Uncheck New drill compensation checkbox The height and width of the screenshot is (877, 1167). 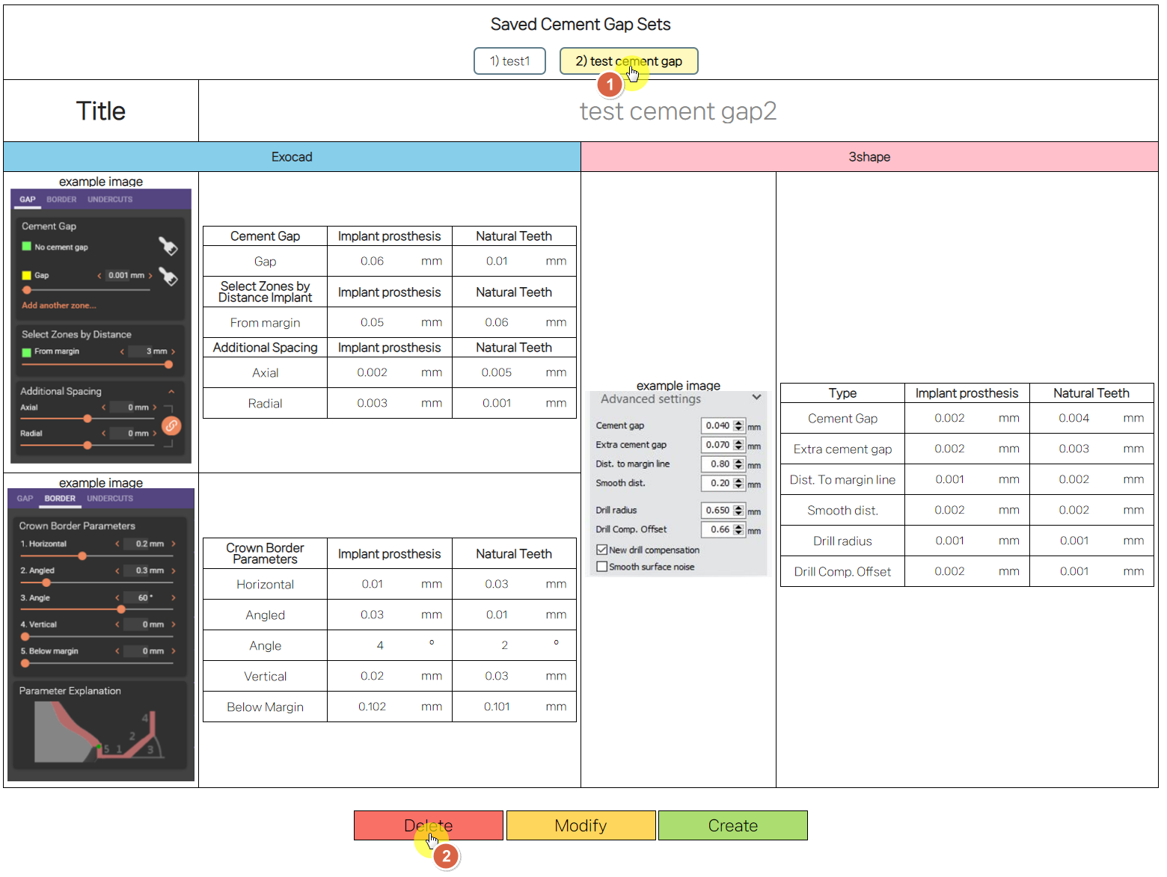tap(601, 550)
